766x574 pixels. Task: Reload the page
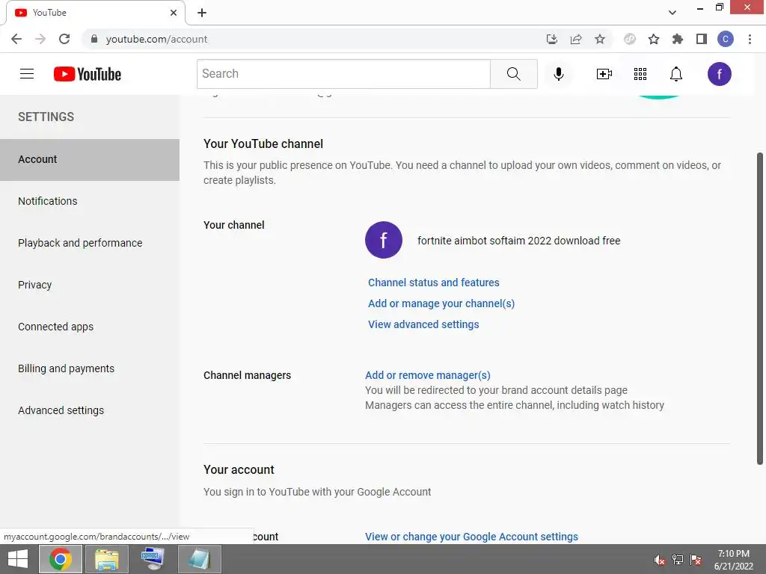click(x=64, y=39)
